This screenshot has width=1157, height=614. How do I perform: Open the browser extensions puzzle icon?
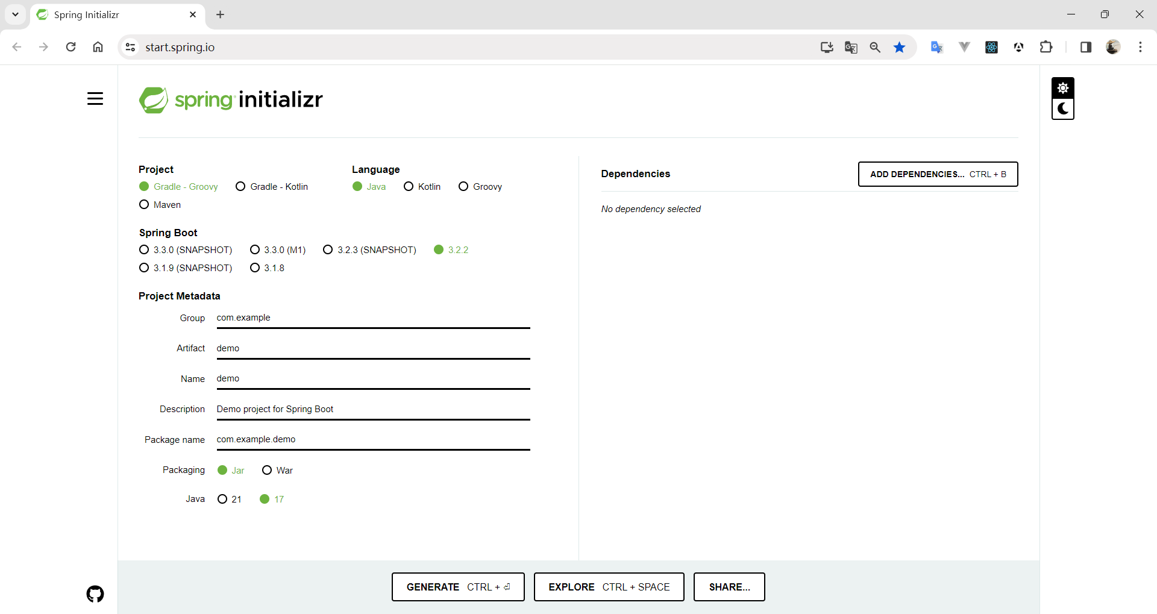pos(1046,47)
